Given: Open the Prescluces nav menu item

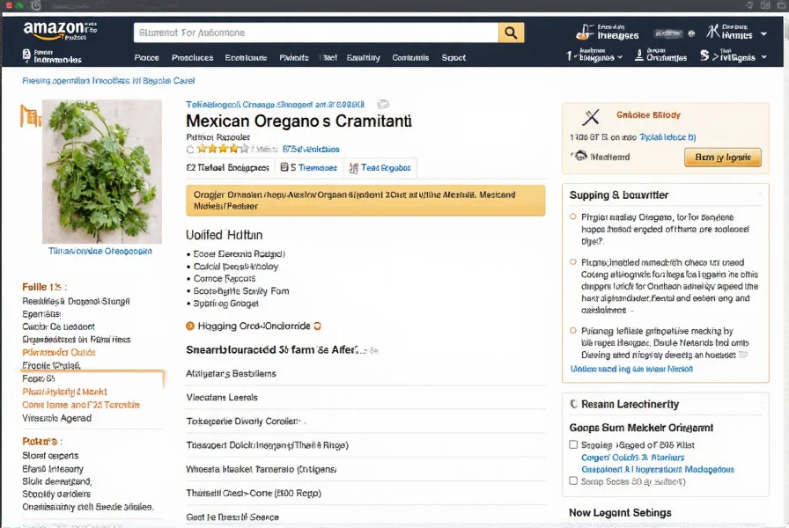Looking at the screenshot, I should click(192, 58).
